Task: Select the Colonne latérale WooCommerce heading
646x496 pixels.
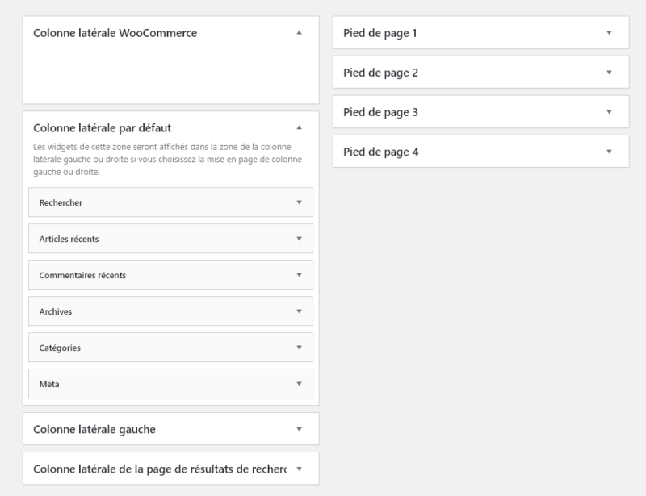Action: click(115, 33)
